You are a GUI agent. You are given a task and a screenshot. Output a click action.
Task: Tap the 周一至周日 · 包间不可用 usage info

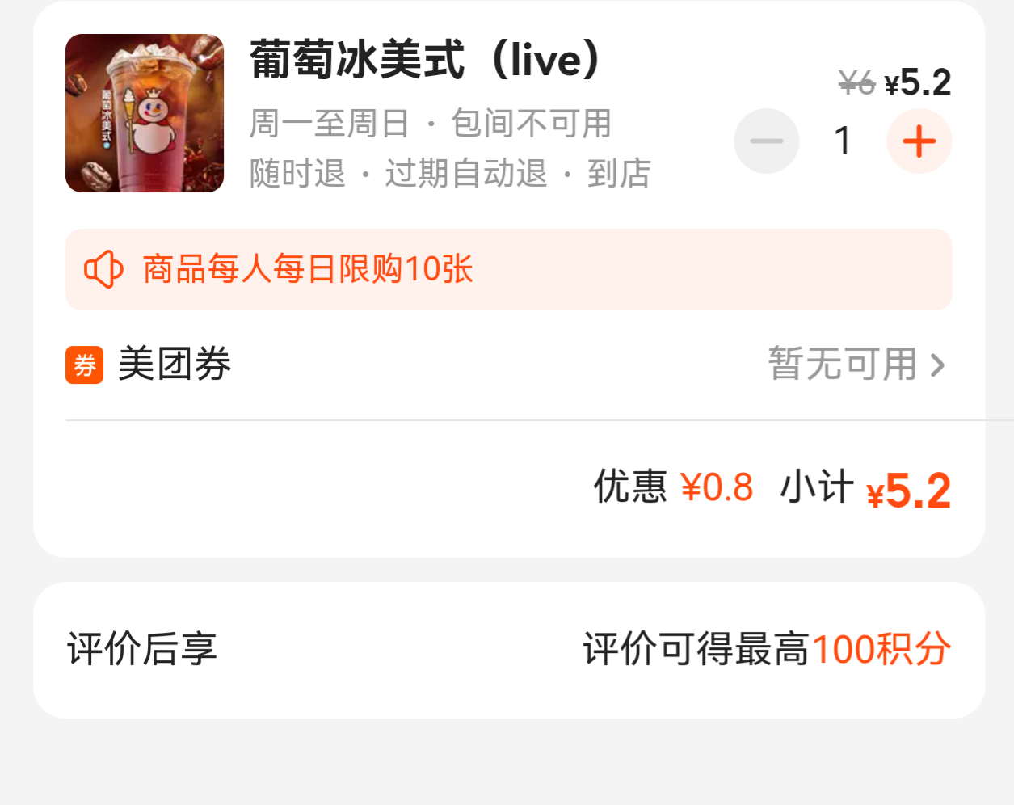(x=431, y=124)
